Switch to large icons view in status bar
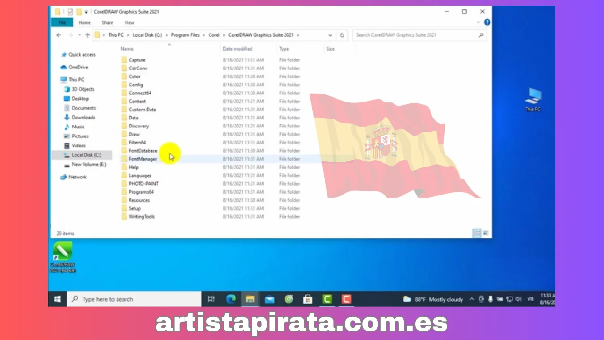The width and height of the screenshot is (604, 340). (486, 233)
